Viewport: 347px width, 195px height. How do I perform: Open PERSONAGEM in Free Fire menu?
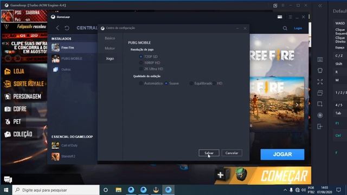(23, 96)
